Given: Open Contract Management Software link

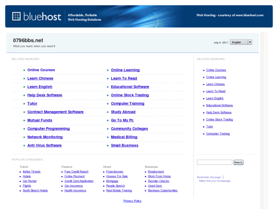Looking at the screenshot, I should click(55, 112).
